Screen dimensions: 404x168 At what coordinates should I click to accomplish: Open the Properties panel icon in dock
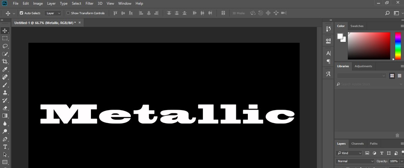coord(328,40)
